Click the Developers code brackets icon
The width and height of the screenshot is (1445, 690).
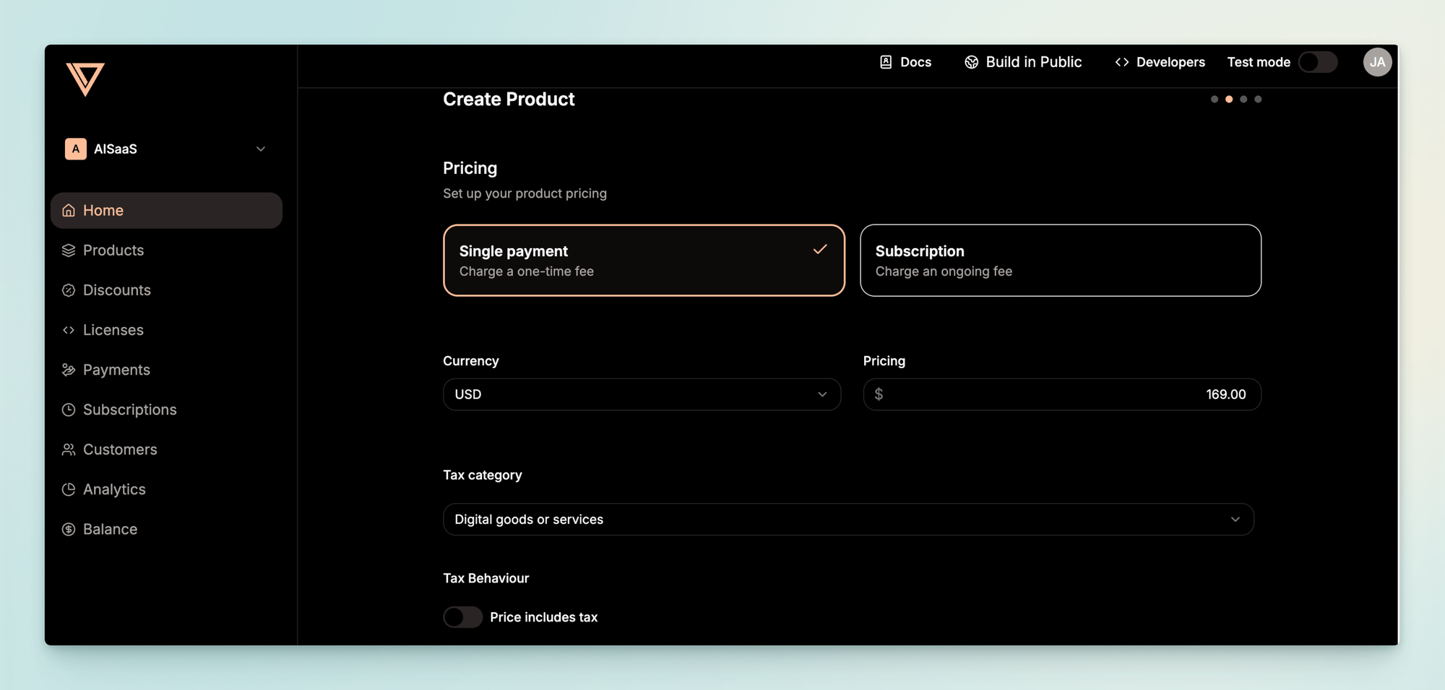[1122, 62]
